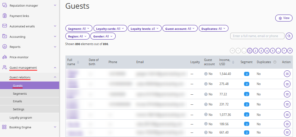Click the Guests page heading

pyautogui.click(x=77, y=6)
